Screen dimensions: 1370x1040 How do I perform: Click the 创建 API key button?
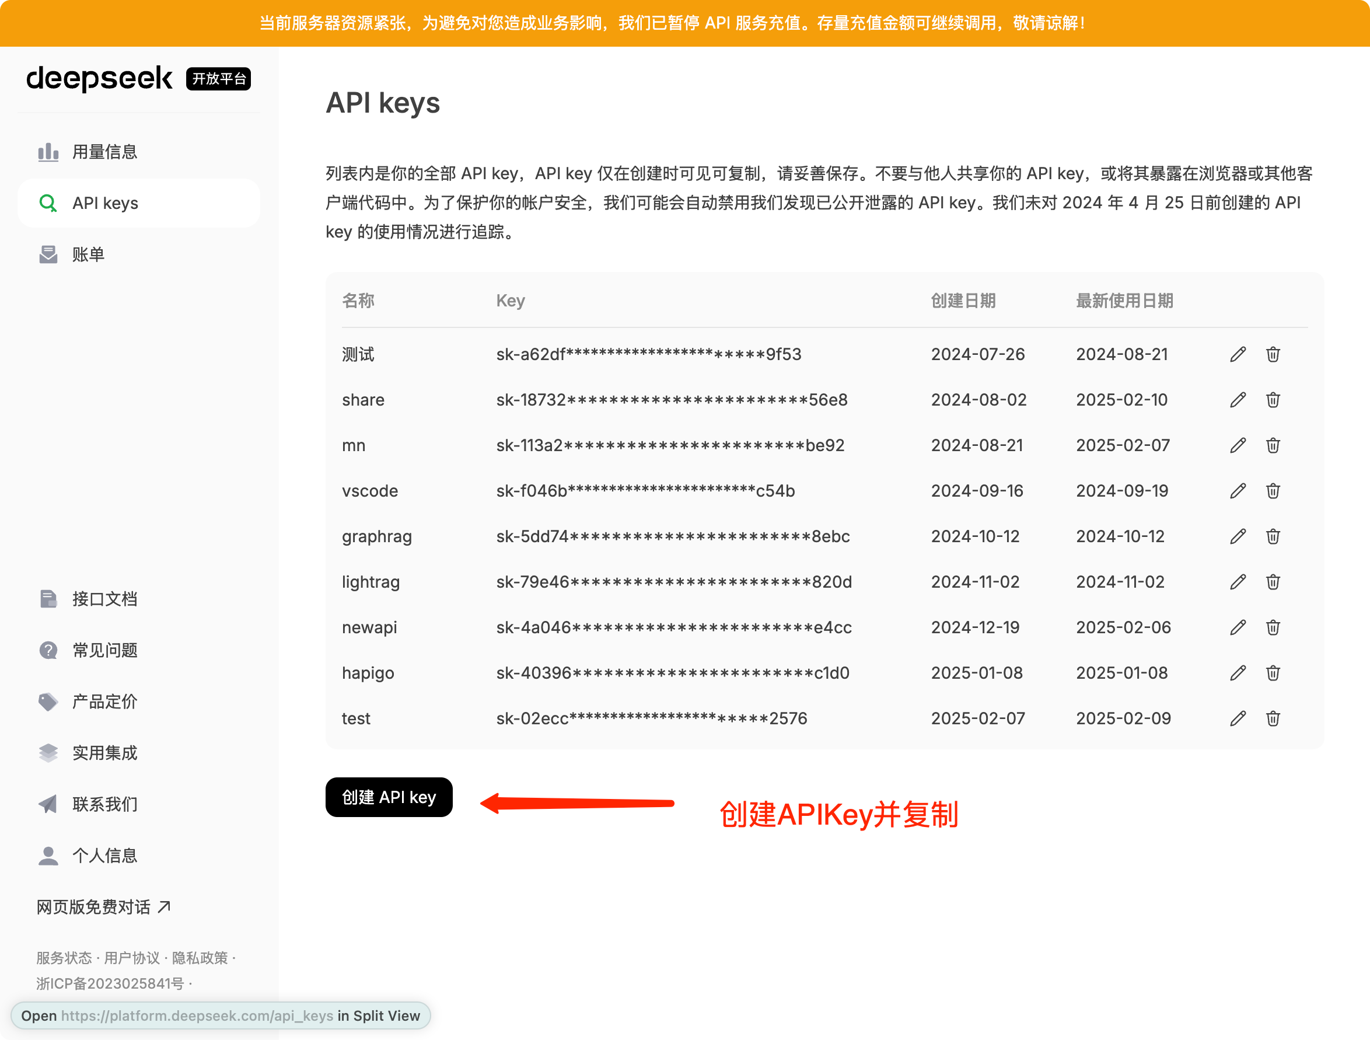[x=389, y=797]
